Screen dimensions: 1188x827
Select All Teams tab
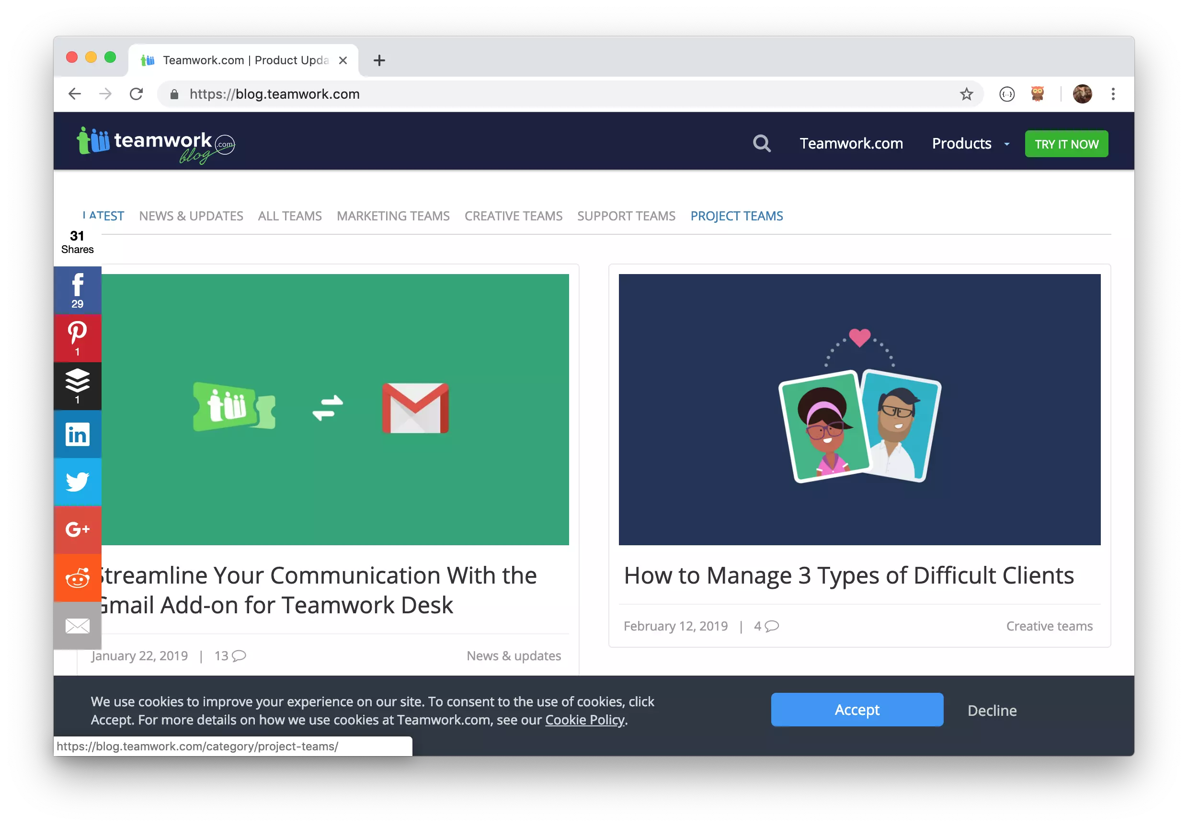pyautogui.click(x=290, y=216)
